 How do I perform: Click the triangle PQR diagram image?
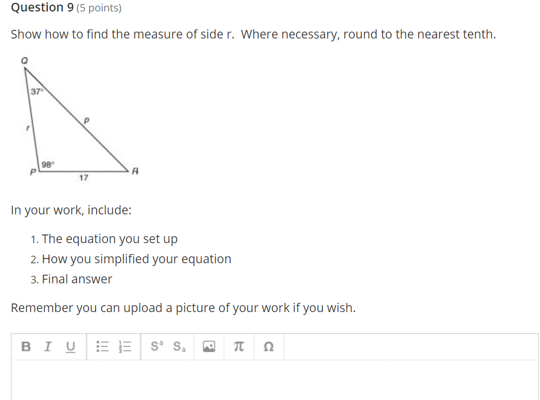(x=79, y=121)
